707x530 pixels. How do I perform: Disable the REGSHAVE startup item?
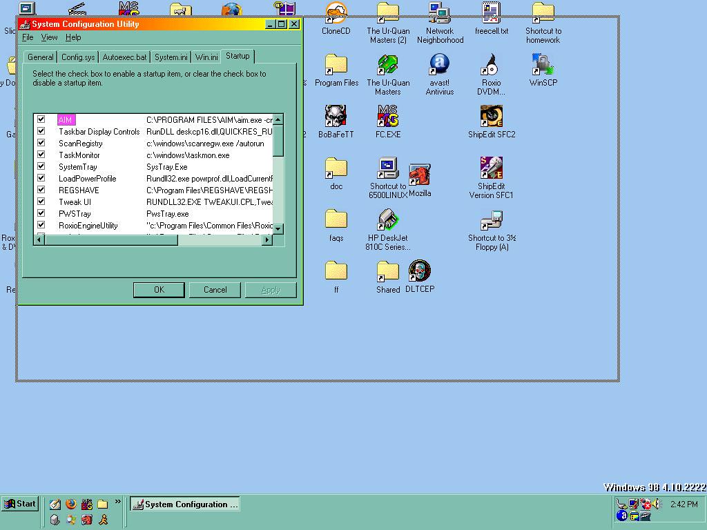click(41, 189)
